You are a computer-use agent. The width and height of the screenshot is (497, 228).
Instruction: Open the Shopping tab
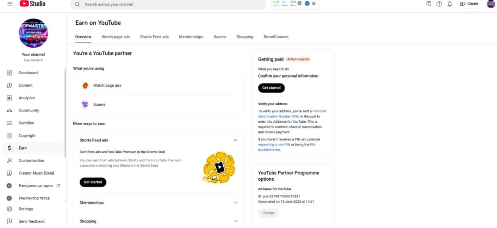[x=245, y=37]
